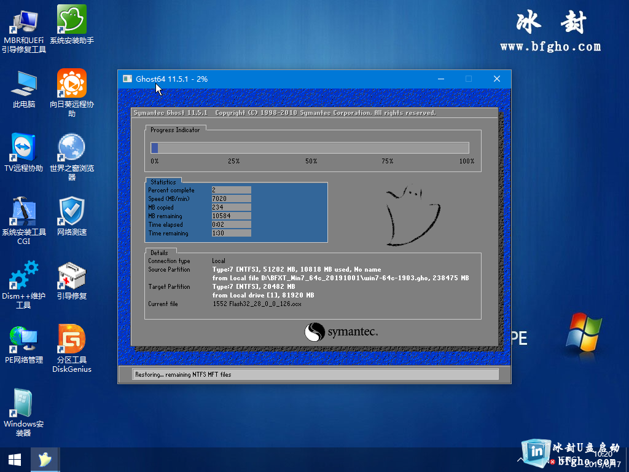Select the 引导修复 boot repair icon

coord(72,280)
